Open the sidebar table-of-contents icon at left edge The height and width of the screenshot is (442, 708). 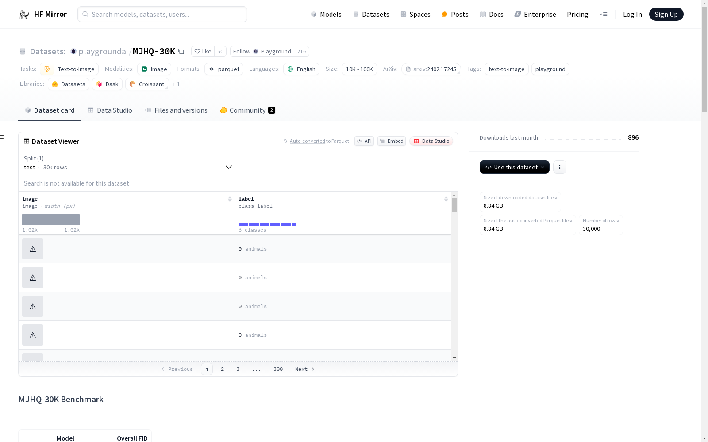pyautogui.click(x=2, y=137)
